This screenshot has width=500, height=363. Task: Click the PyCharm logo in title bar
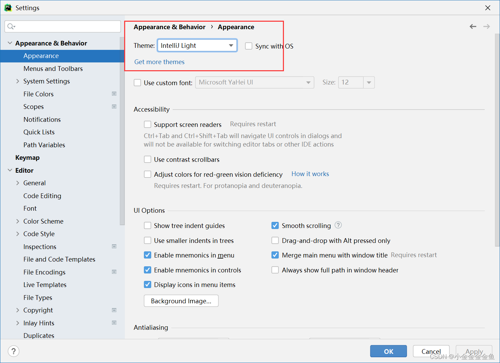[x=8, y=7]
